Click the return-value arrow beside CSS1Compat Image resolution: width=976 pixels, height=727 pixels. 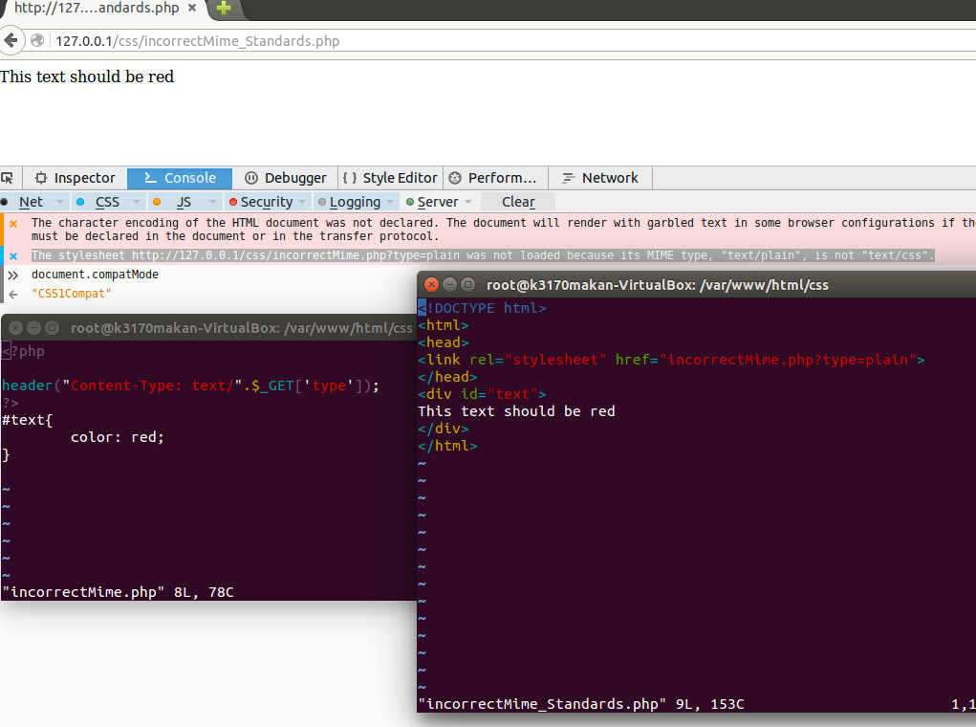pyautogui.click(x=11, y=292)
